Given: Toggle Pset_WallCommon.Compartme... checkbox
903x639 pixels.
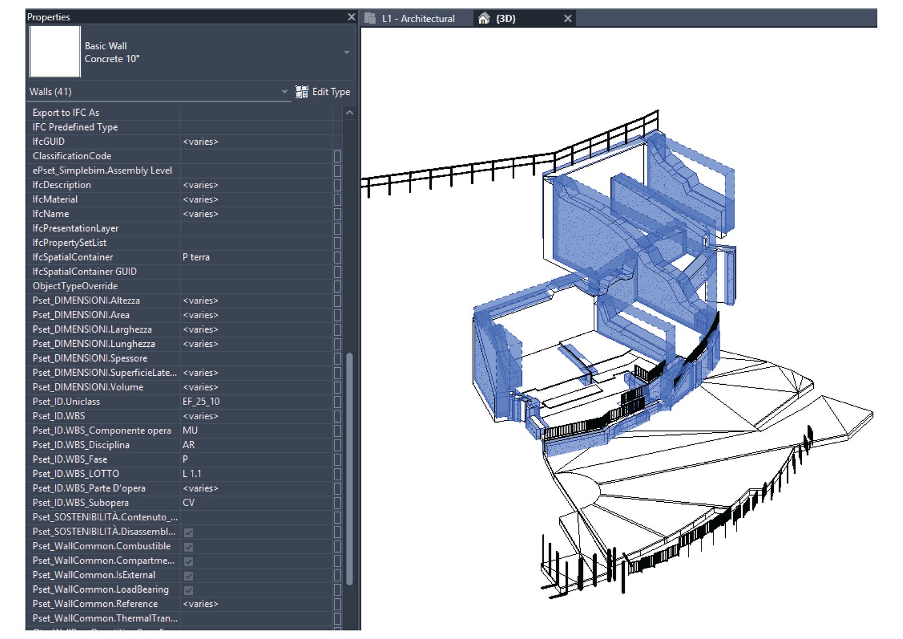Looking at the screenshot, I should 189,562.
